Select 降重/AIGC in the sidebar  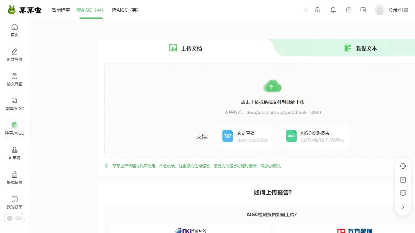point(15,129)
